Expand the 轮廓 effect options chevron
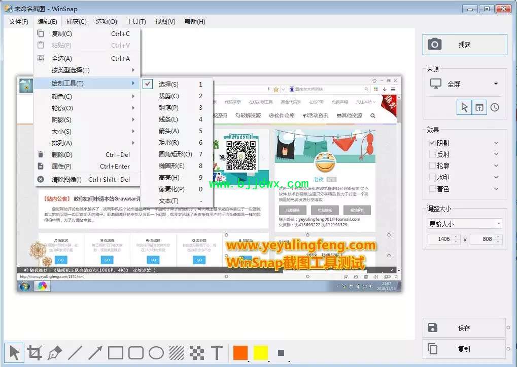517x367 pixels. [496, 166]
